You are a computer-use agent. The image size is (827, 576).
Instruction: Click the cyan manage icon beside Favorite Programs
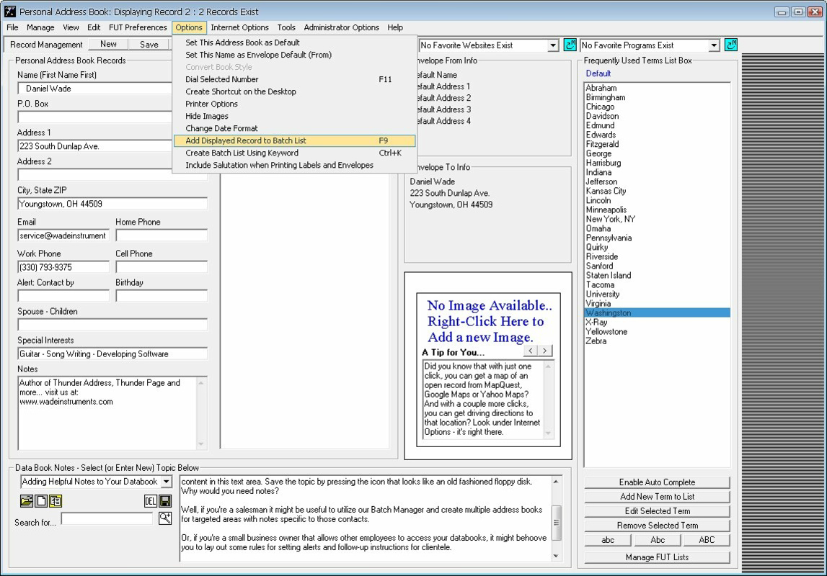tap(731, 45)
